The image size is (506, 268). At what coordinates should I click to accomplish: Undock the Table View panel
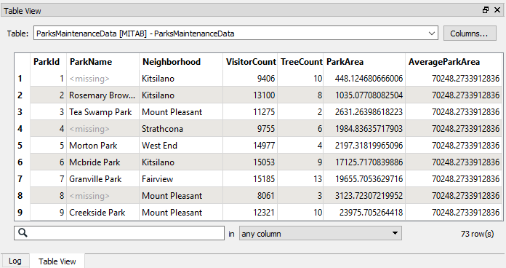coord(486,10)
